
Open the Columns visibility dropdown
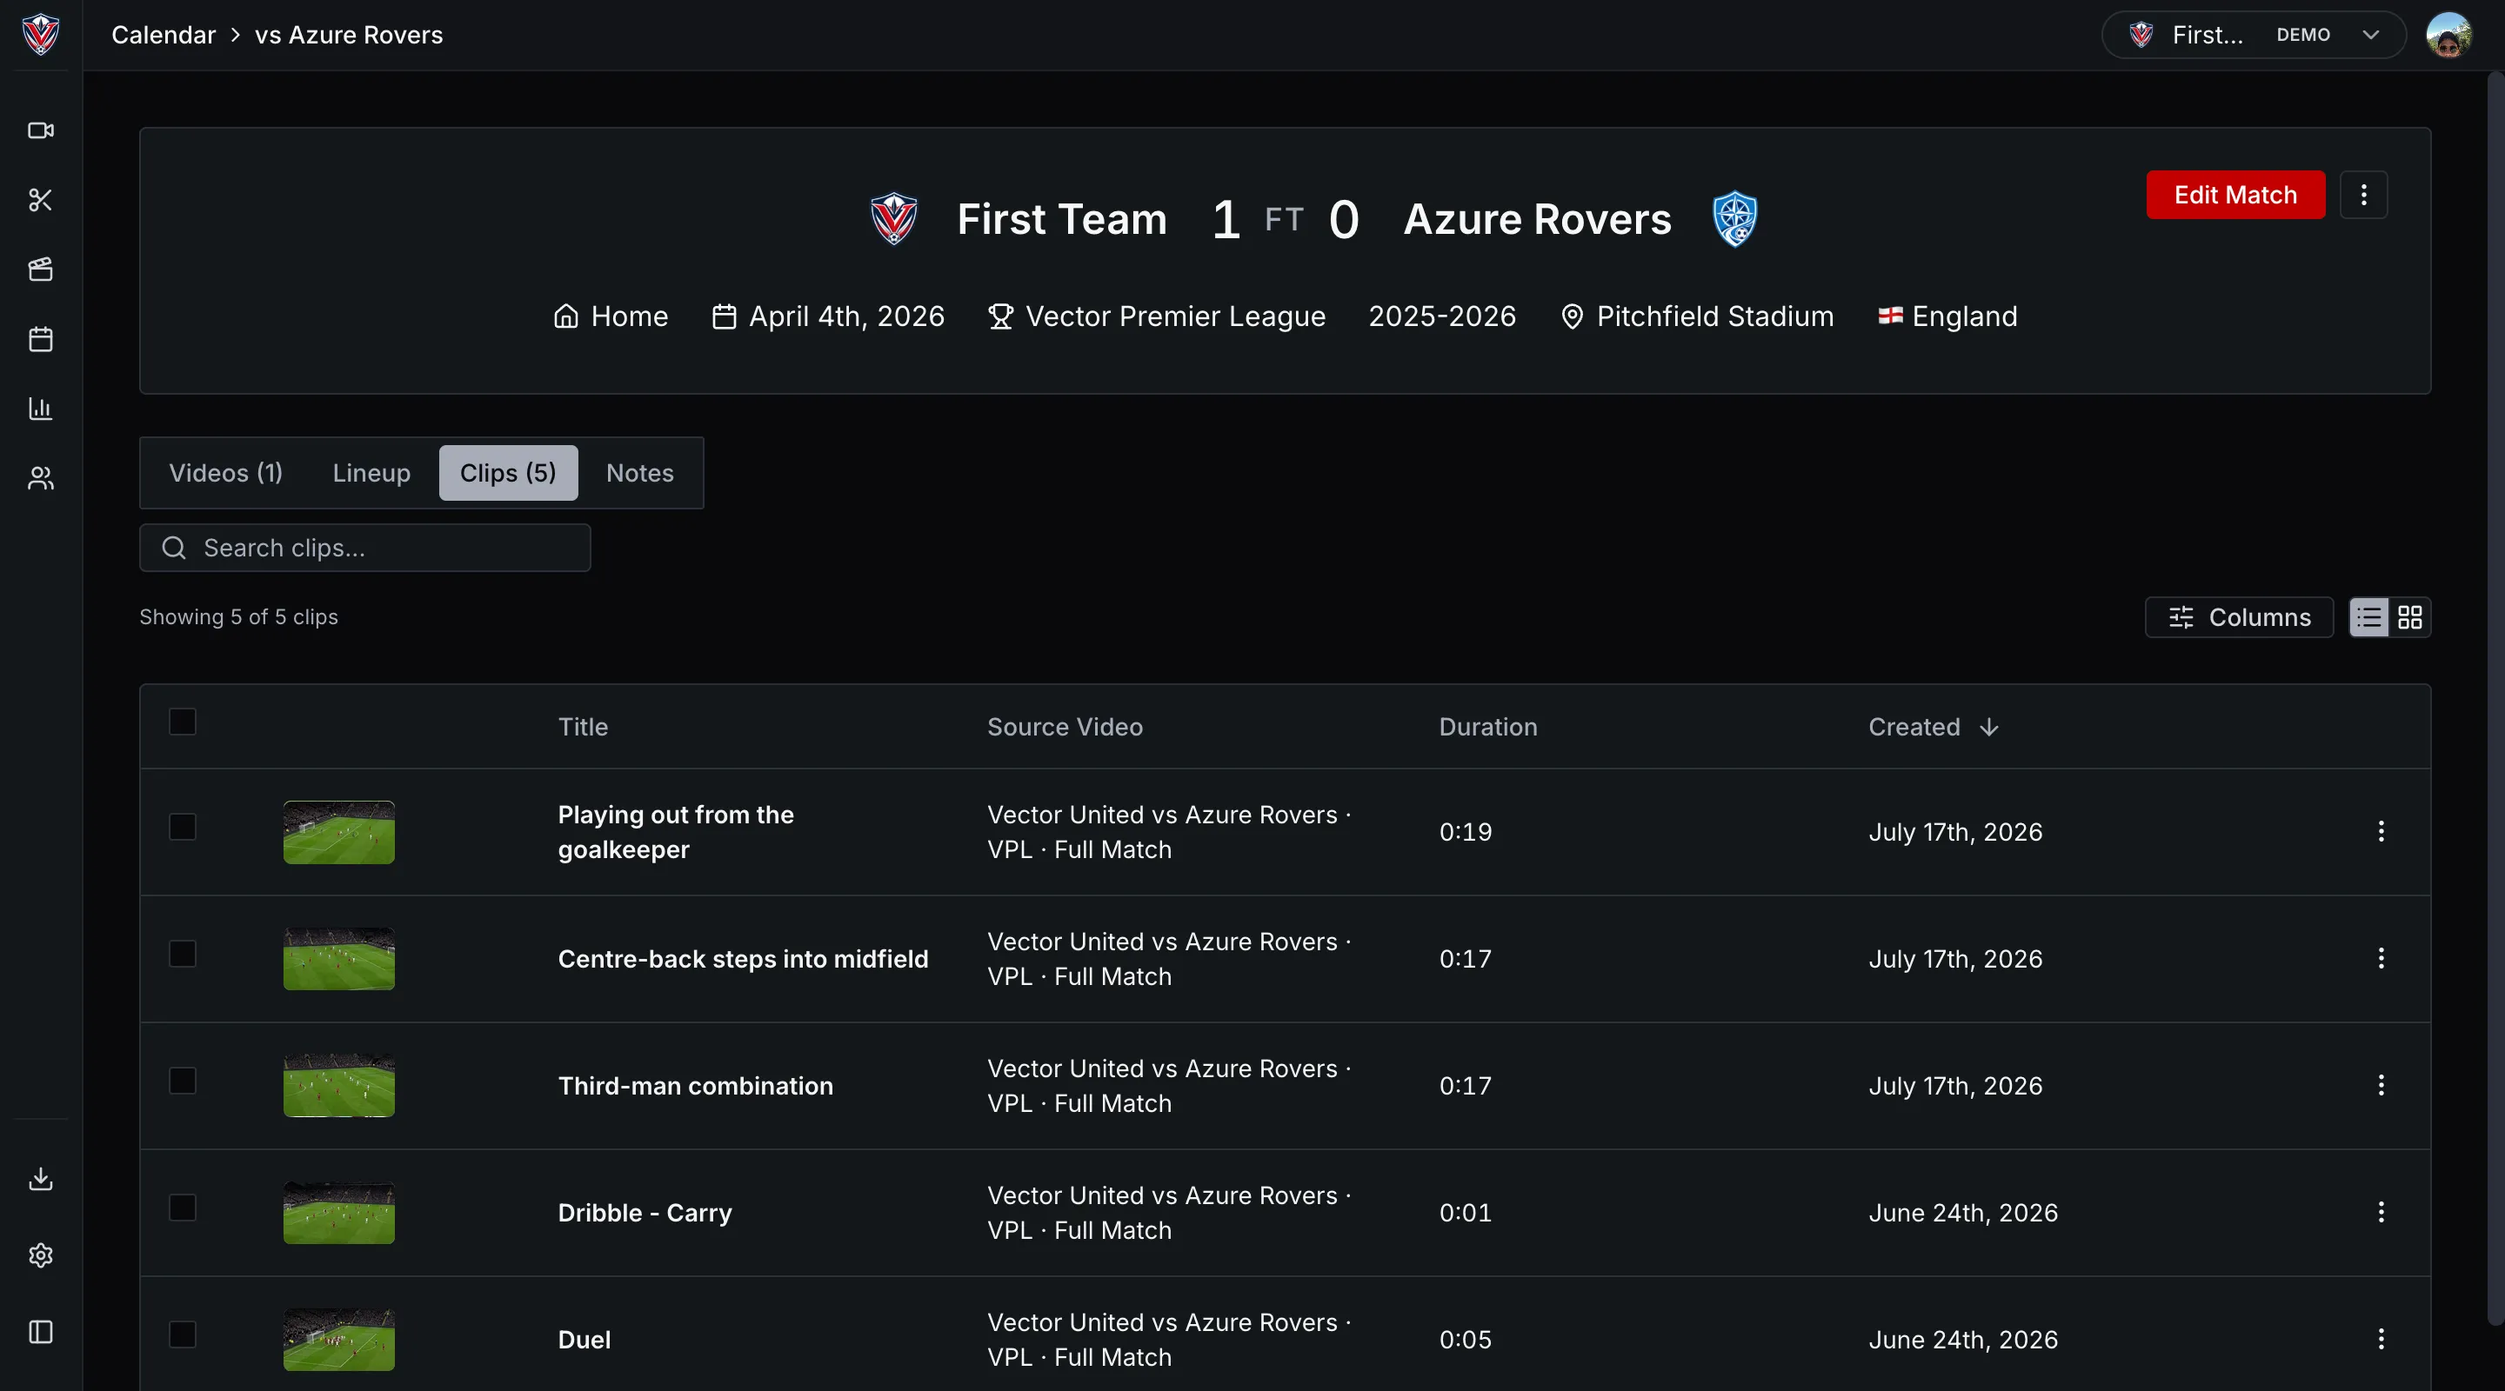pos(2240,617)
